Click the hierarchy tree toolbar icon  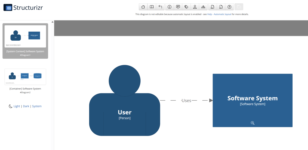pyautogui.click(x=204, y=7)
